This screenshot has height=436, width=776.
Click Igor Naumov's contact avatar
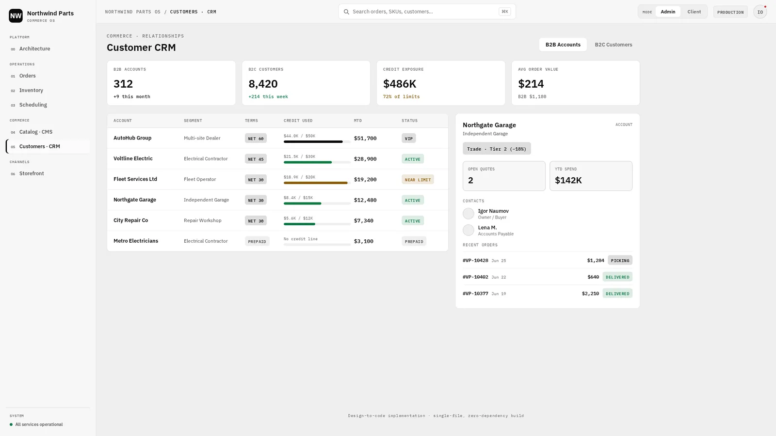(468, 214)
